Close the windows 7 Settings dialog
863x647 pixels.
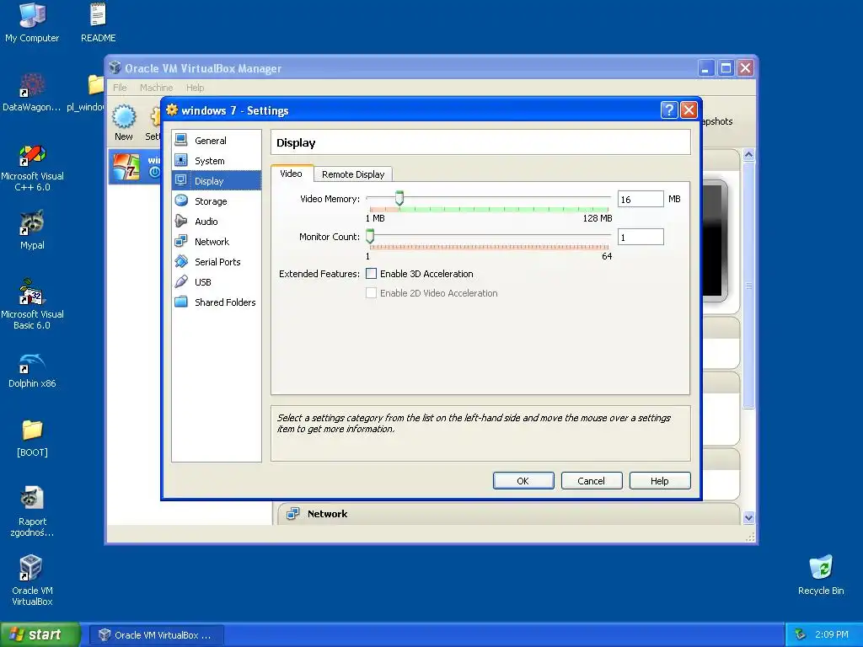[688, 110]
